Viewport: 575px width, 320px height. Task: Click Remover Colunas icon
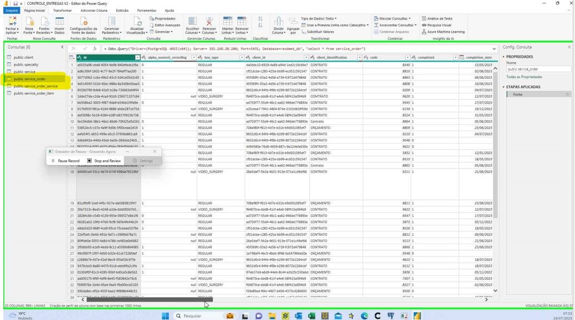pyautogui.click(x=209, y=21)
